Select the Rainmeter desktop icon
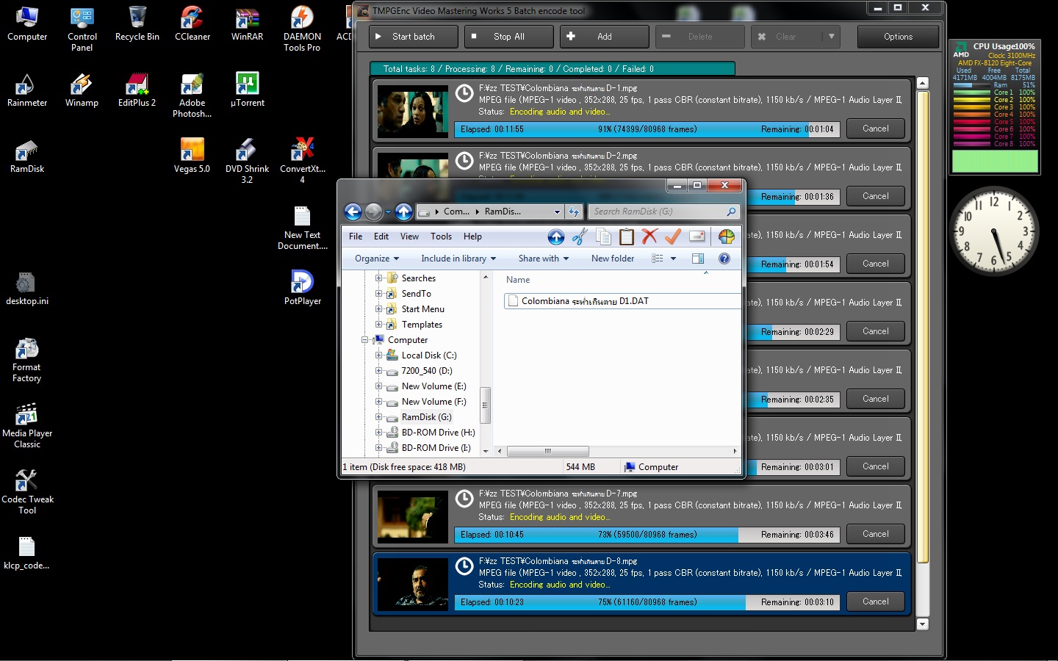This screenshot has width=1058, height=661. [27, 90]
